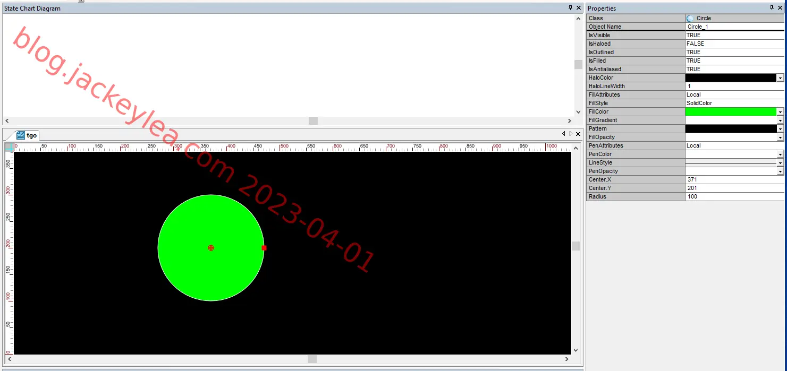Click the green FillColor swatch
The height and width of the screenshot is (371, 787).
[x=731, y=111]
